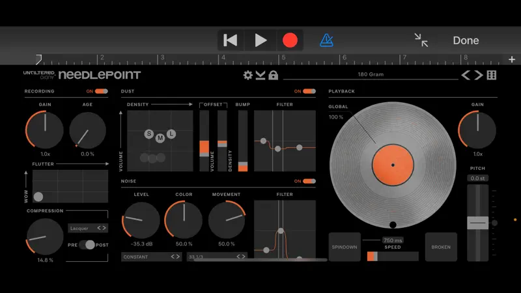Click the middle Dust filter node
This screenshot has width=521, height=293.
point(278,149)
